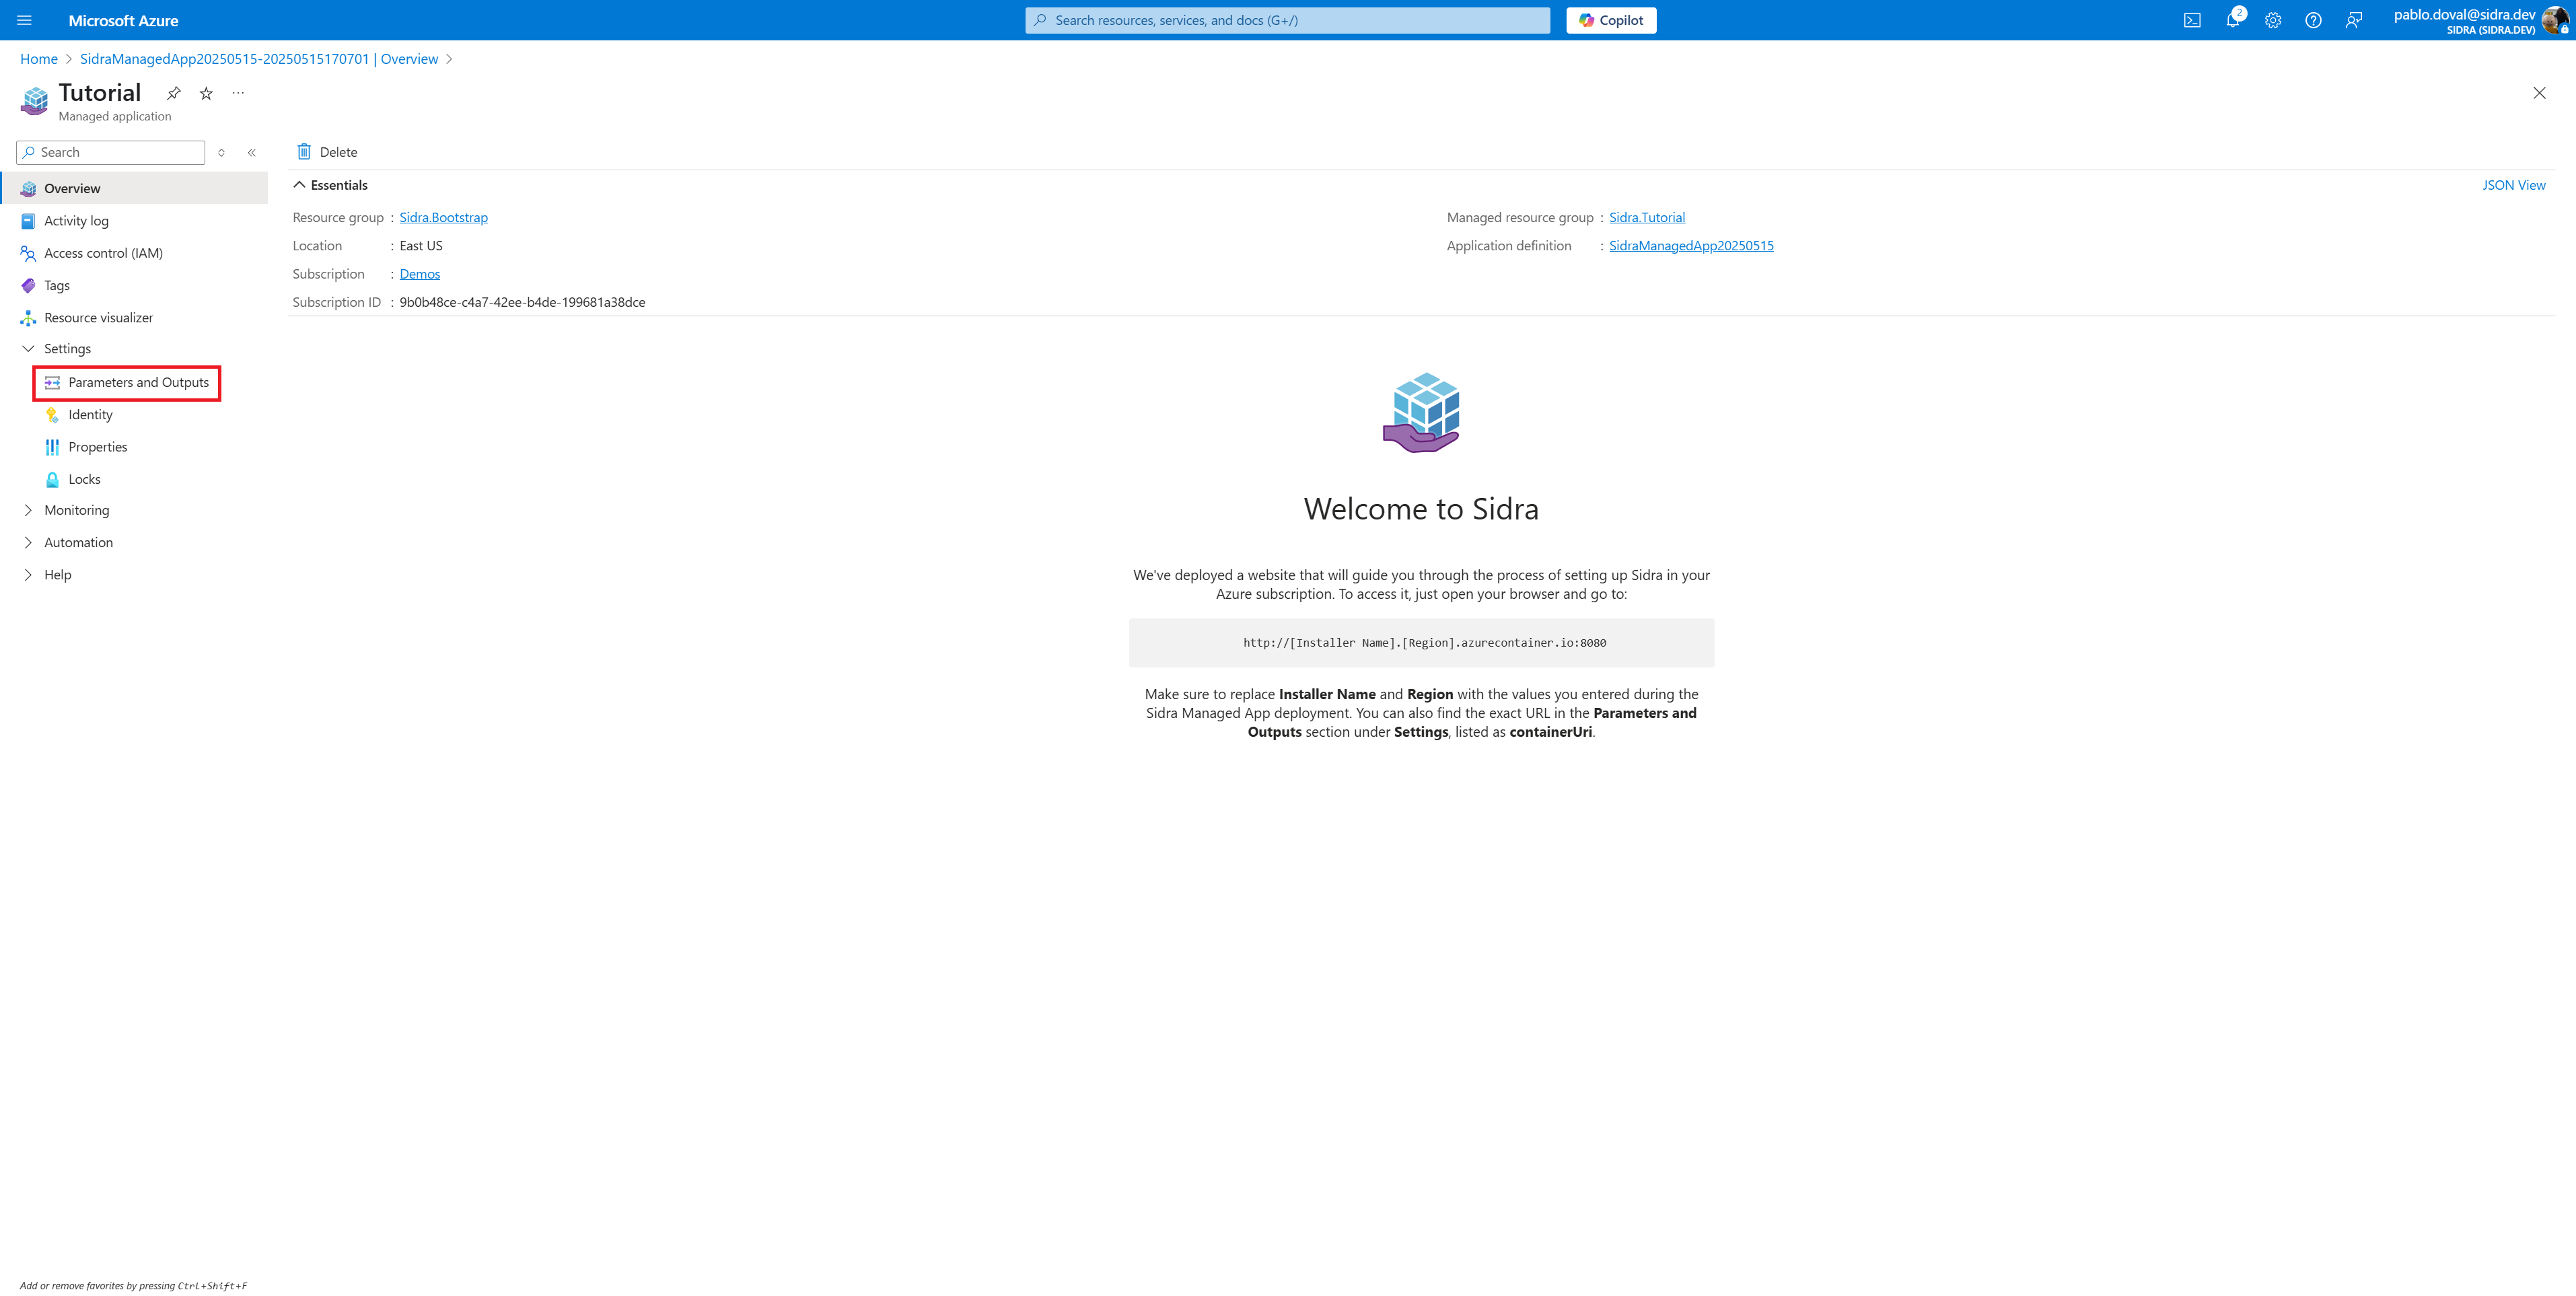Open portal settings gear
The height and width of the screenshot is (1296, 2576).
(2273, 20)
